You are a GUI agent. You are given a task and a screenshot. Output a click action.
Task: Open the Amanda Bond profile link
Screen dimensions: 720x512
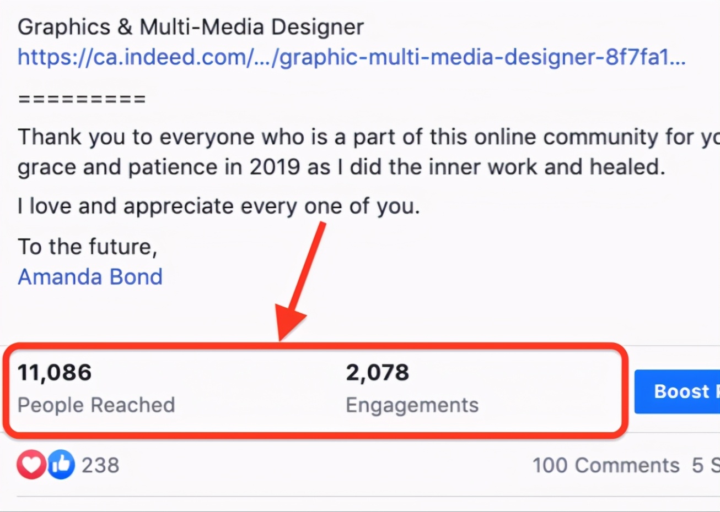click(x=90, y=276)
